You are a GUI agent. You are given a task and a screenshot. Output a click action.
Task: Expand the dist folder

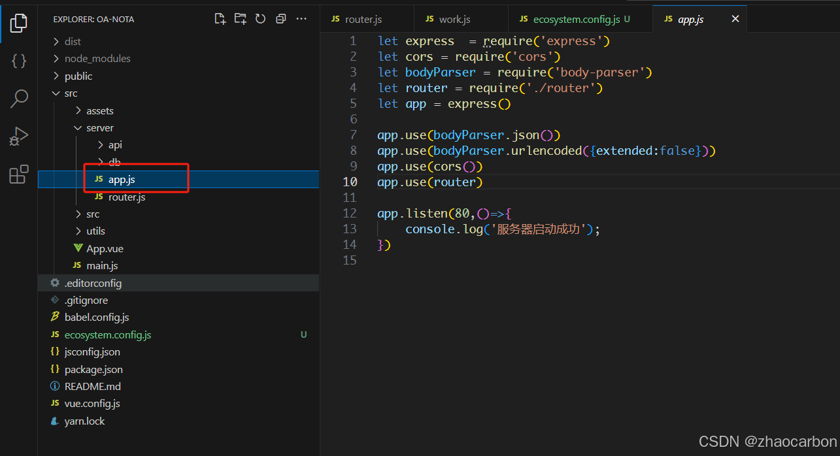pos(73,42)
